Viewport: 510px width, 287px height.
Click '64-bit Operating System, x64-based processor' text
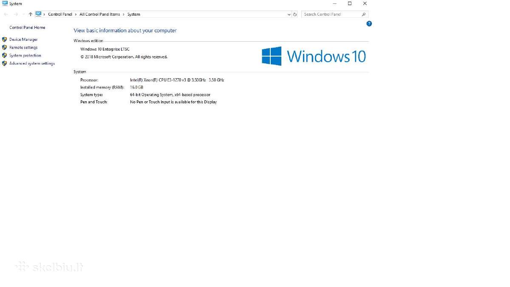170,95
